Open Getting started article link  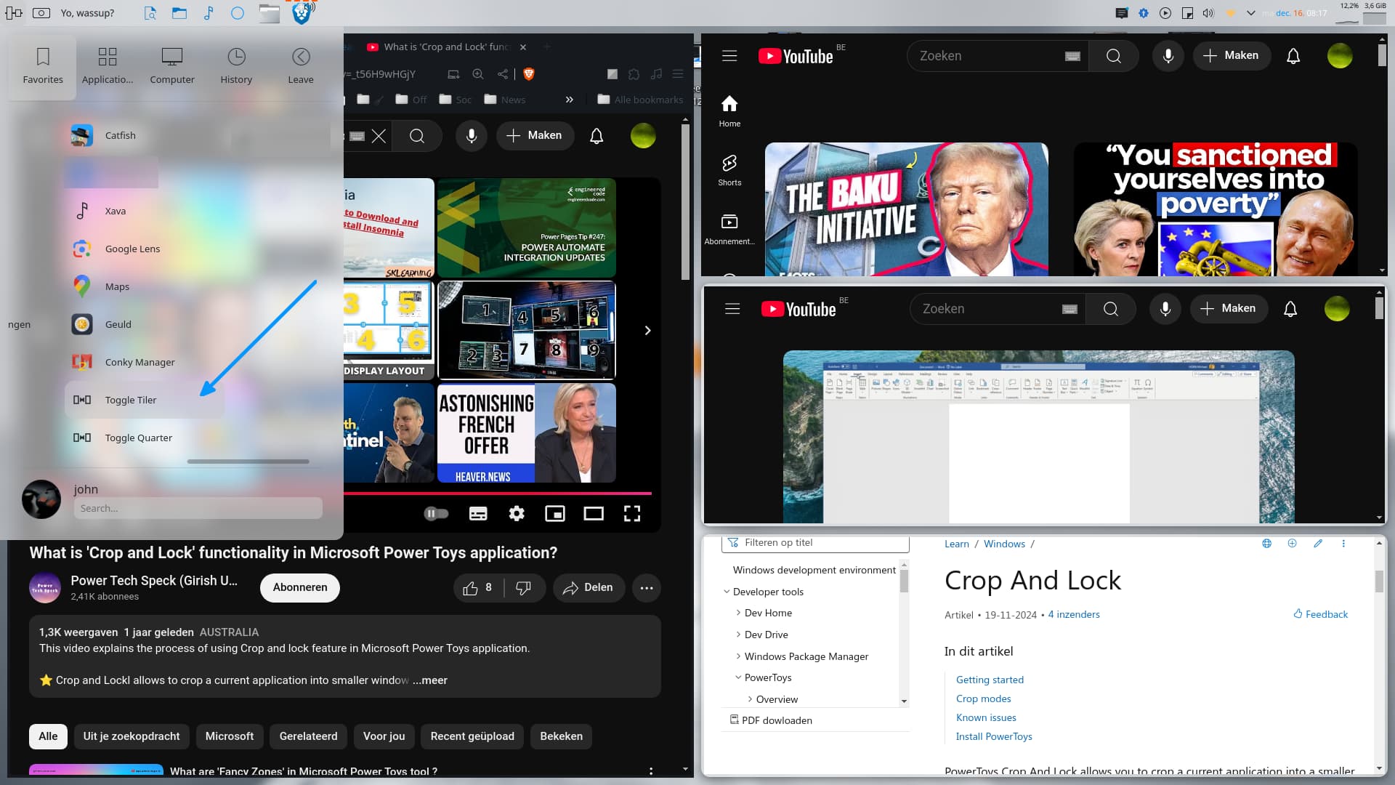[x=990, y=680]
